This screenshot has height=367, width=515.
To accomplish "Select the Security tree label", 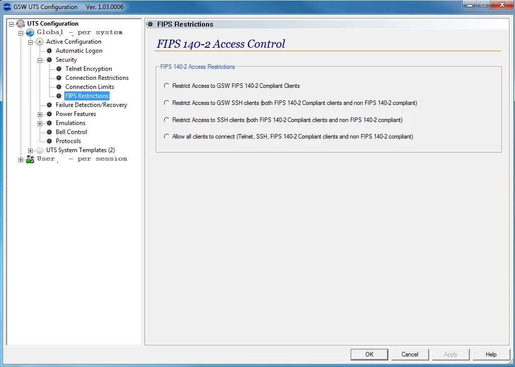I will click(x=66, y=60).
